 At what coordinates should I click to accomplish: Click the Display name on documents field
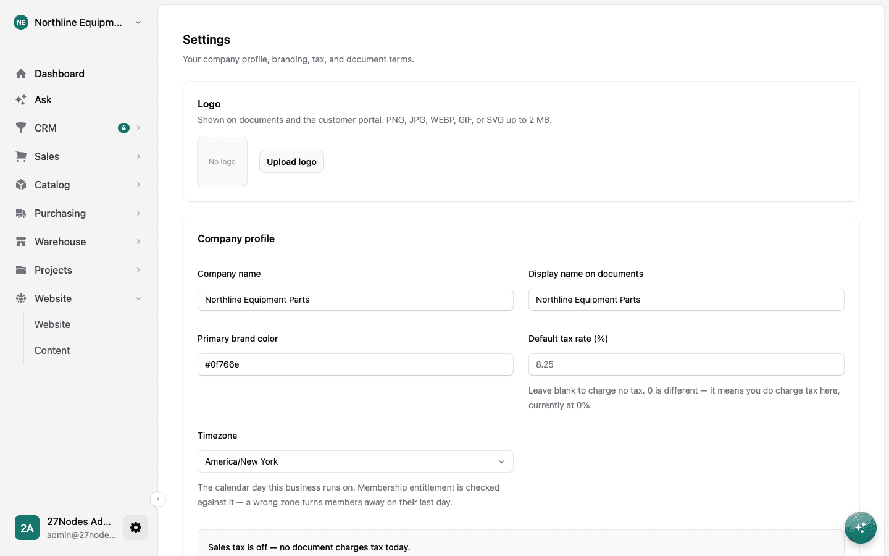pos(687,300)
